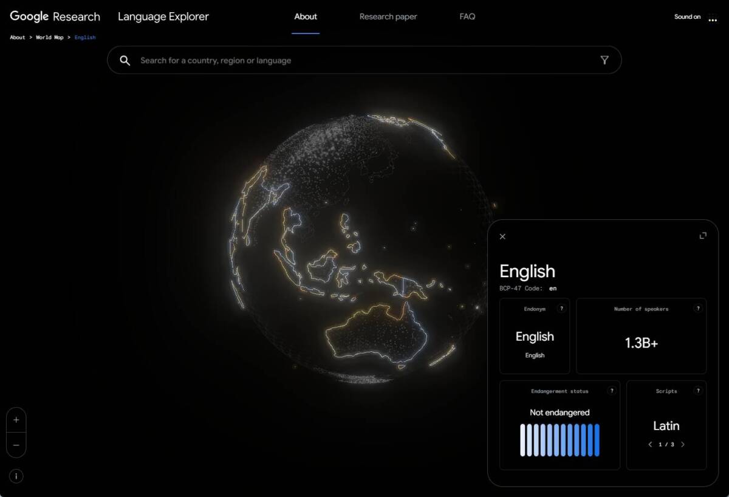Show the Endonym help tooltip
This screenshot has height=497, width=729.
(561, 308)
